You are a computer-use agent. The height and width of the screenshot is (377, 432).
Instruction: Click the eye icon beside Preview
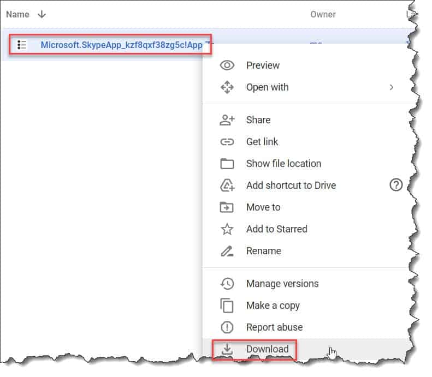227,65
